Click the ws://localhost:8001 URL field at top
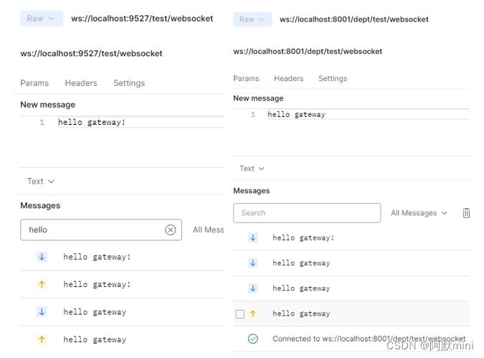The height and width of the screenshot is (358, 484). point(354,19)
